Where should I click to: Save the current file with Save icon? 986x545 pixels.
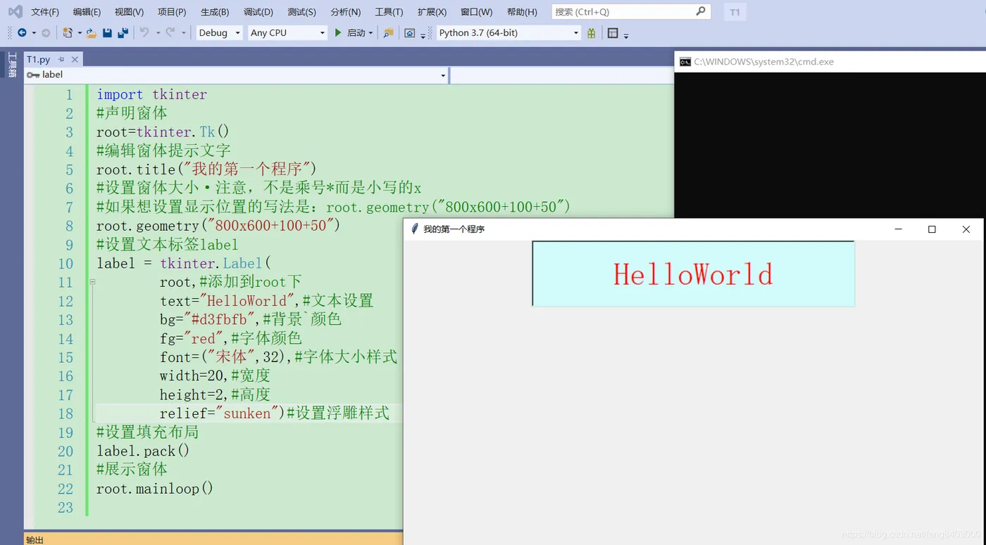click(x=107, y=33)
